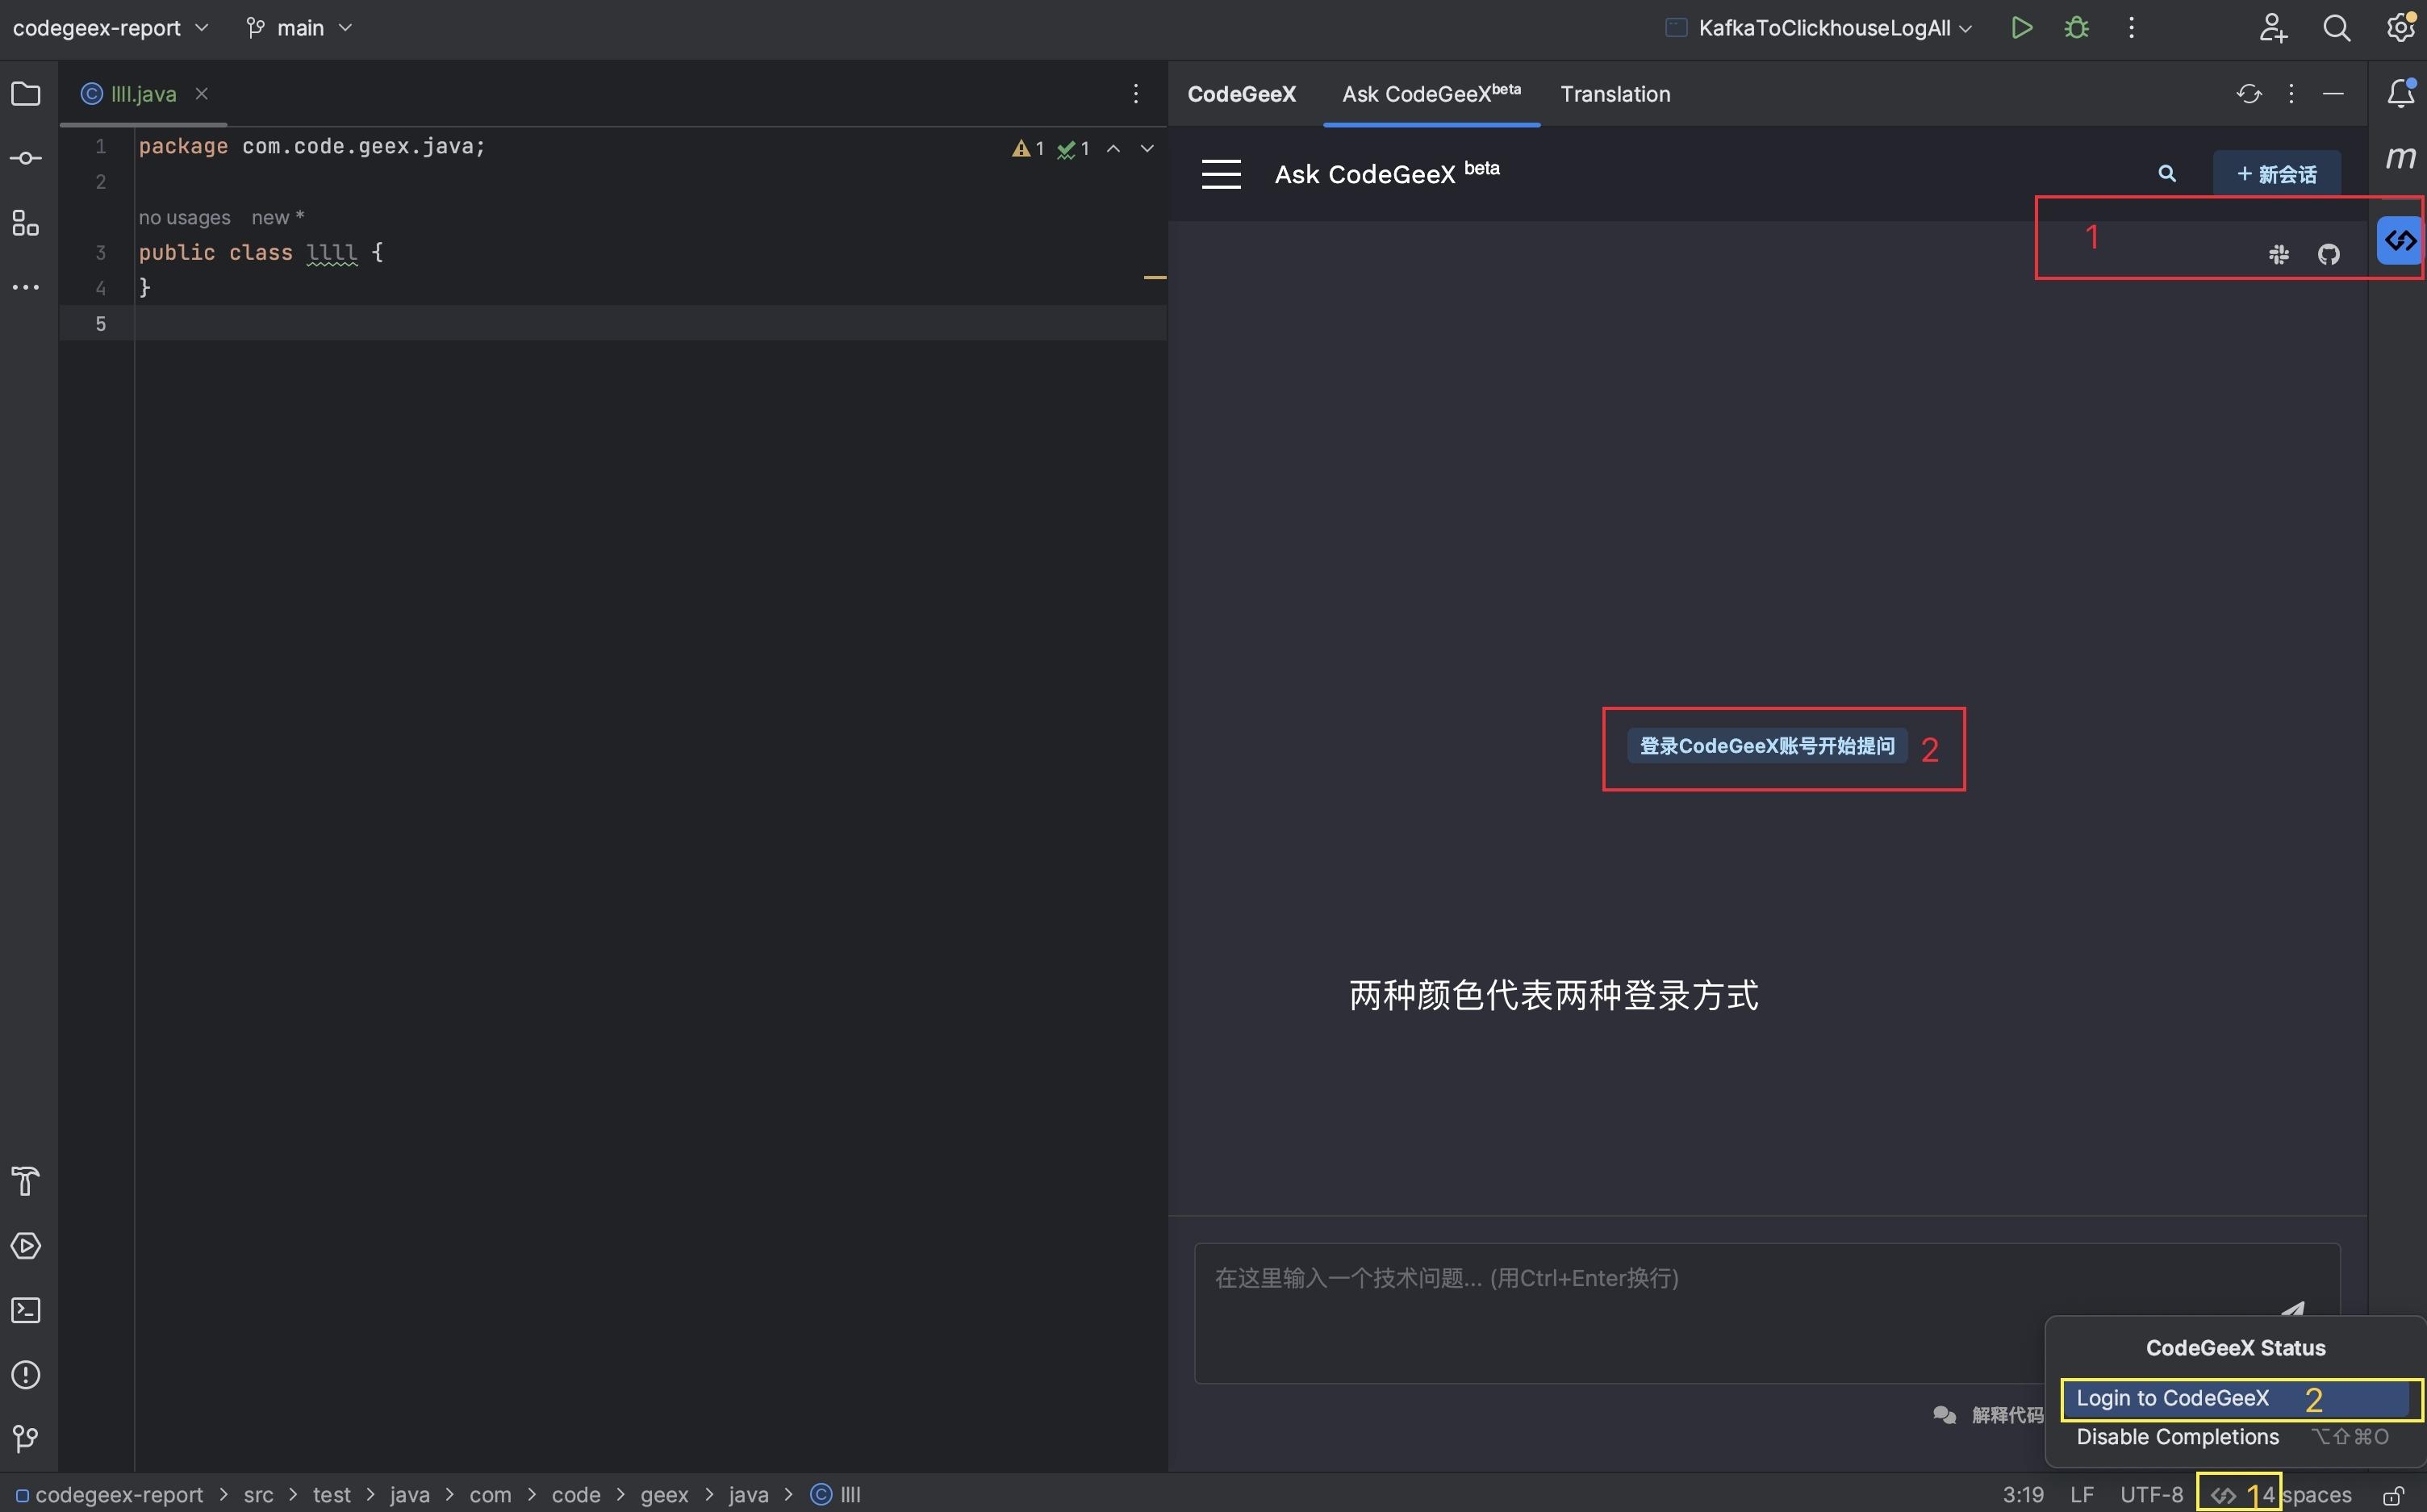Open the codegeex-report project dropdown
The height and width of the screenshot is (1512, 2427).
pyautogui.click(x=109, y=27)
